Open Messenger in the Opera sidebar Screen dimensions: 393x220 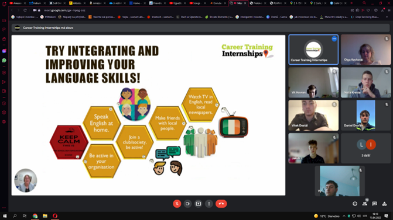(x=4, y=51)
